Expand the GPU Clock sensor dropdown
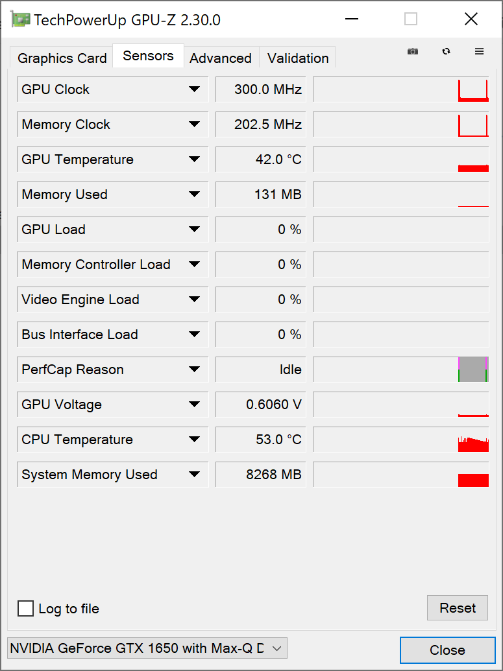This screenshot has height=671, width=503. (194, 89)
